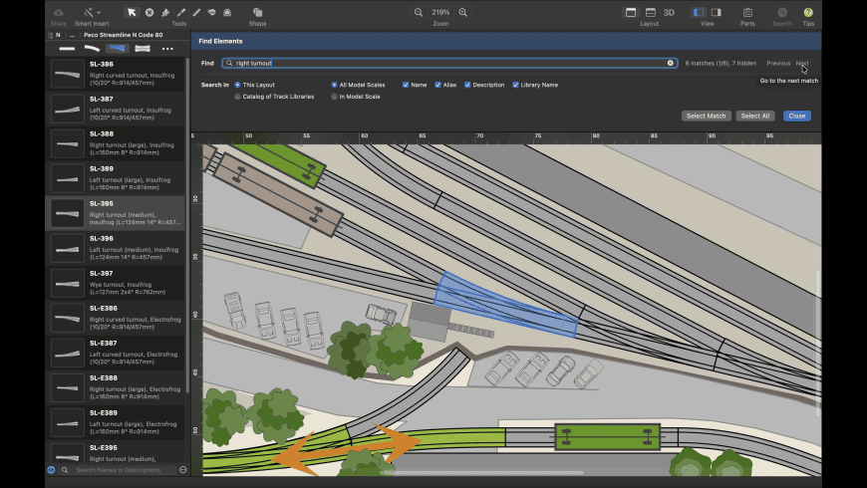Select the straight line measure tool
This screenshot has height=488, width=867.
click(x=196, y=12)
